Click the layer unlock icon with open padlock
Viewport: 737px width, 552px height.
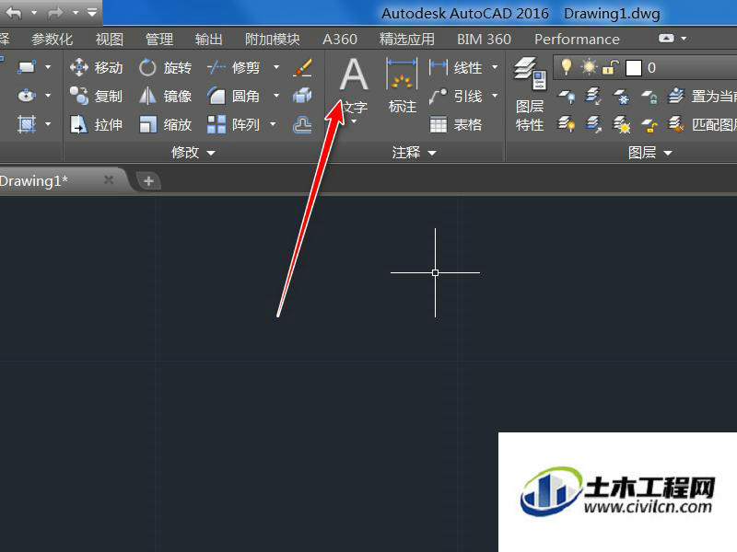(649, 125)
